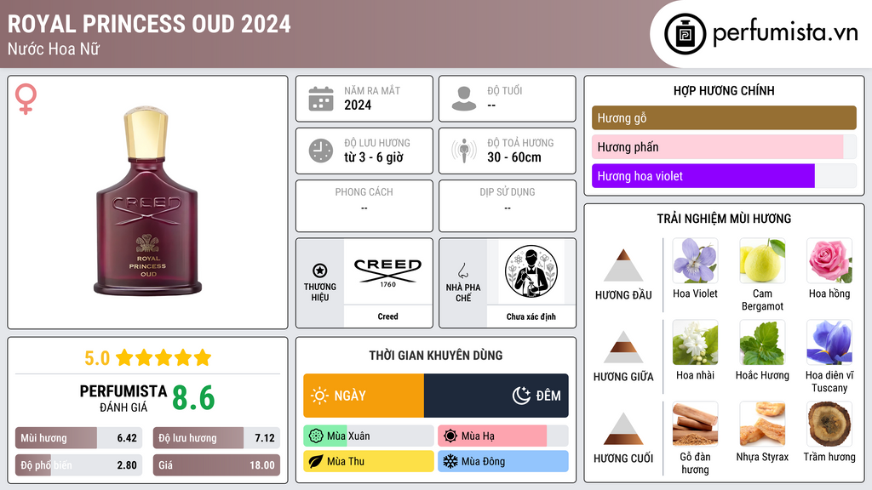
Task: Click the snowflake icon for Mùa Đông
Action: tap(450, 461)
